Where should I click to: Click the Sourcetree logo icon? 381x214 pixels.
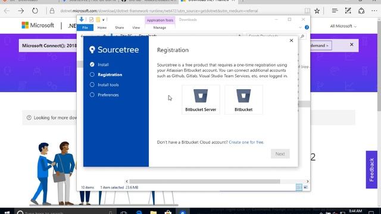92,49
